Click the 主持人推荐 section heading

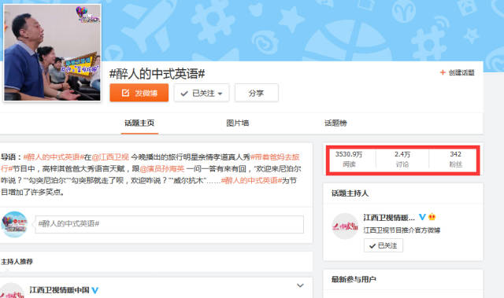pyautogui.click(x=17, y=261)
